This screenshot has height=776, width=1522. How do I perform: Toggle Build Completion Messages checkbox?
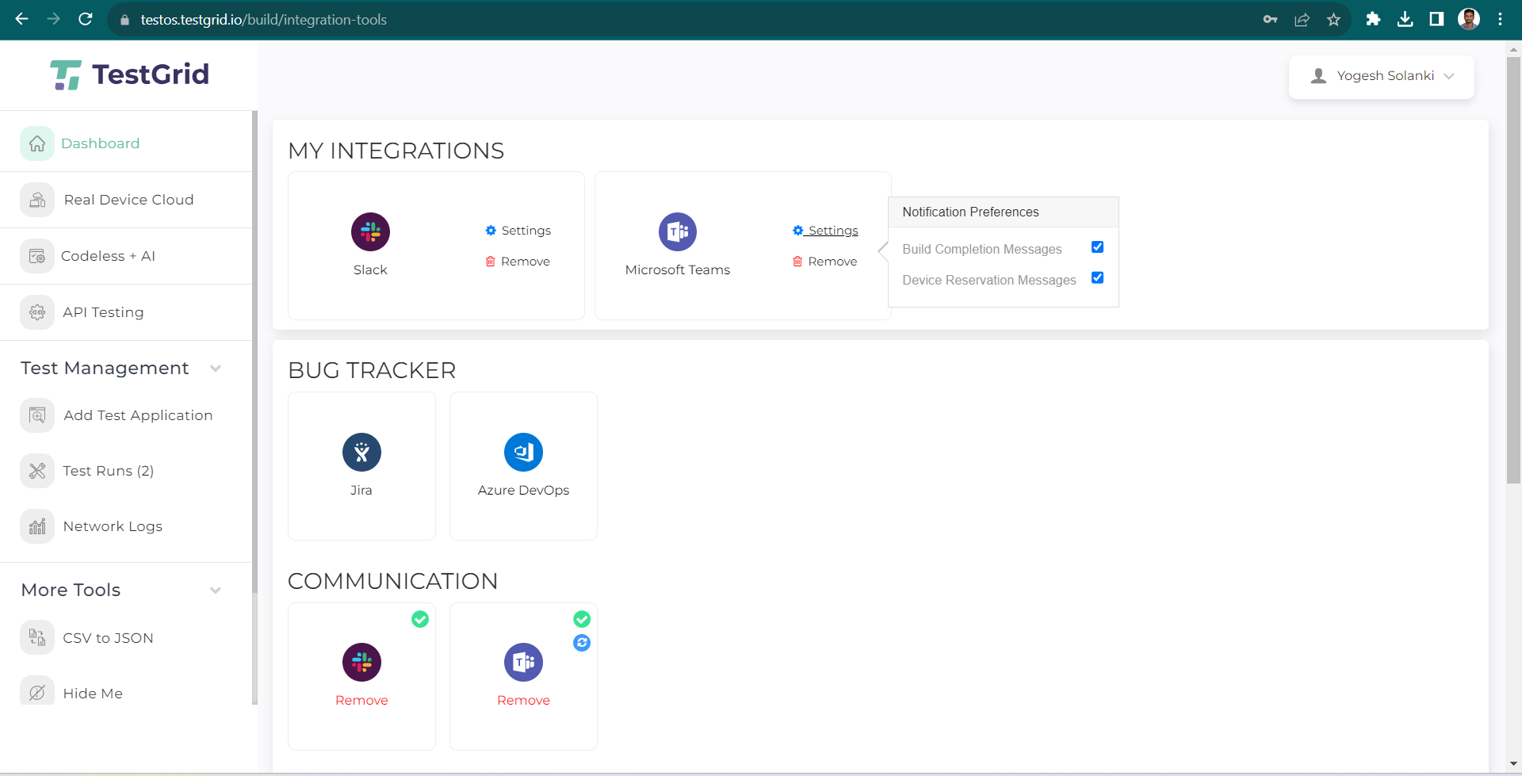(1097, 247)
